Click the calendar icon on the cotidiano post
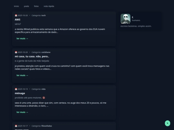The height and width of the screenshot is (130, 174). [x=16, y=52]
